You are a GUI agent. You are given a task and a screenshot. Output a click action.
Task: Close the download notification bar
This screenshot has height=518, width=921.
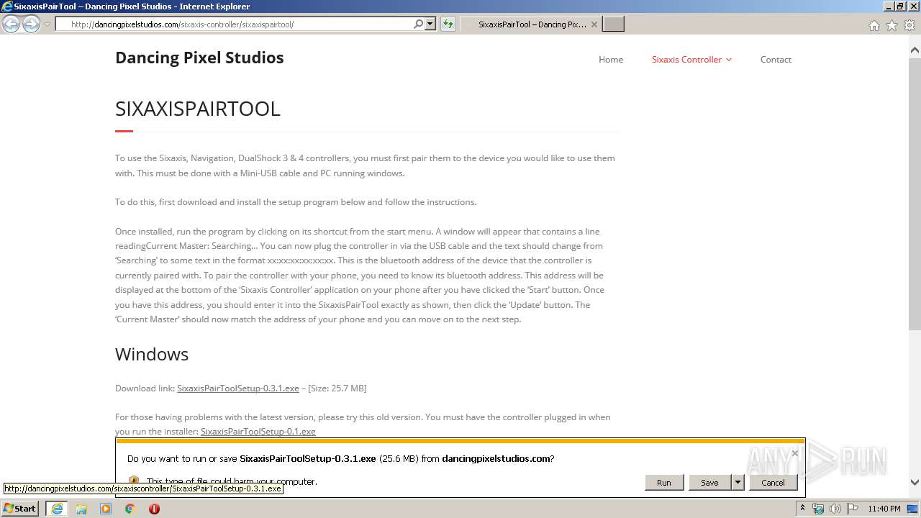(x=794, y=453)
